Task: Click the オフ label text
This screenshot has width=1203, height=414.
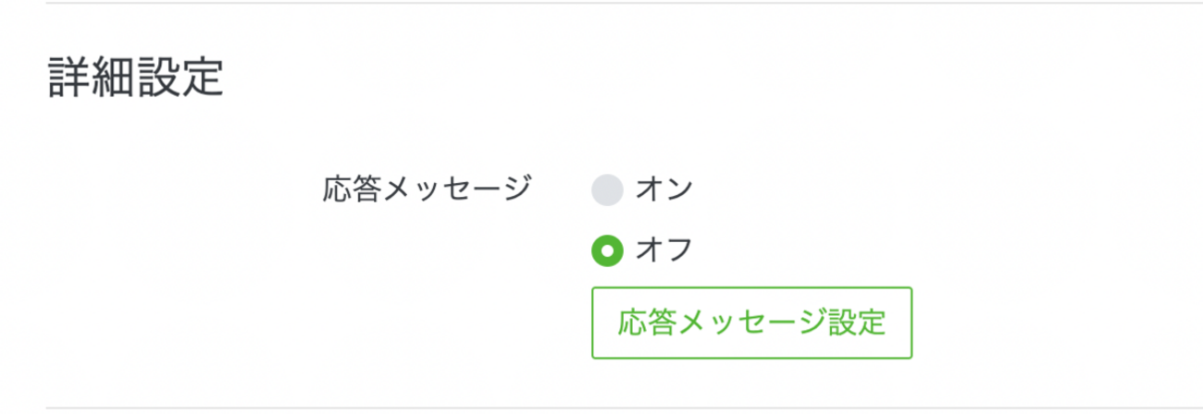Action: tap(664, 250)
